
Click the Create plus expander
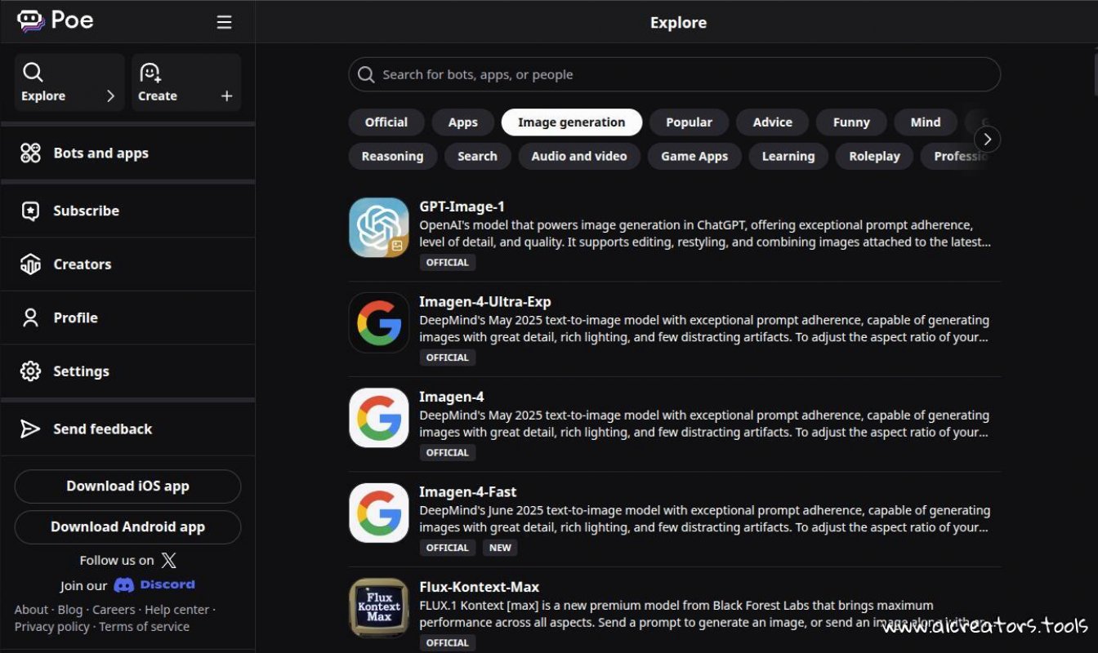click(226, 96)
